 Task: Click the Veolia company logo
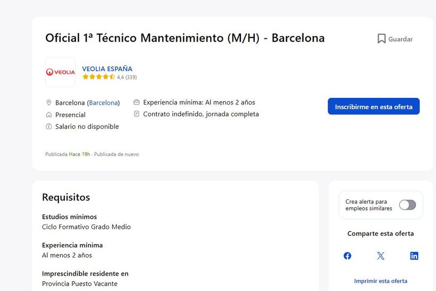60,72
